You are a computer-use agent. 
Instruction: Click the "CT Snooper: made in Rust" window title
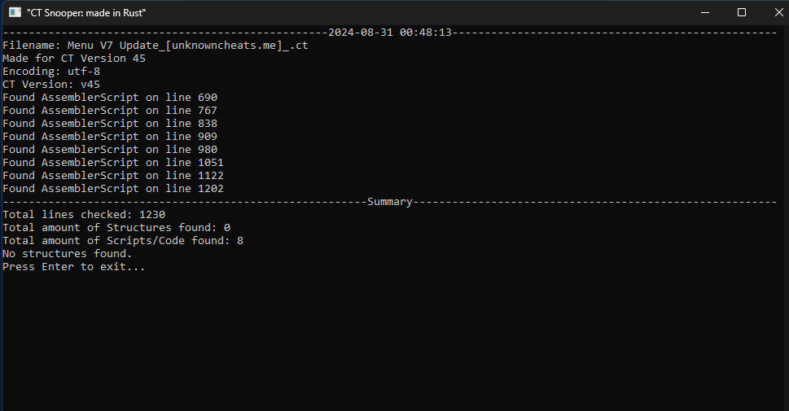[86, 13]
